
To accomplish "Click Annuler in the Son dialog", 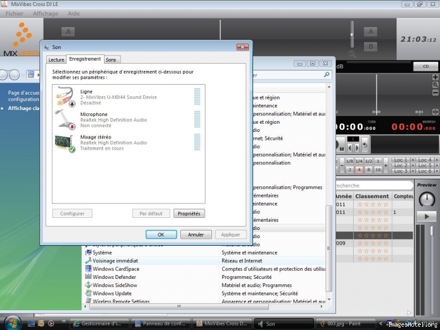I will point(196,235).
